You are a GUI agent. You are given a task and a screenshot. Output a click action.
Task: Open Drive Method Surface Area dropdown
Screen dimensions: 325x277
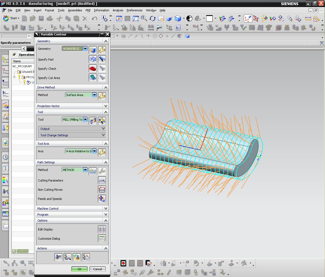tap(94, 95)
